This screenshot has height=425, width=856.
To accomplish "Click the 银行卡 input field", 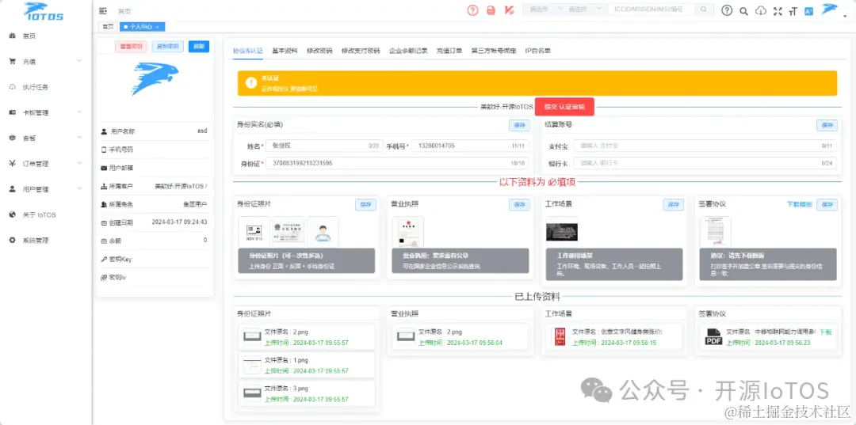I will click(705, 163).
